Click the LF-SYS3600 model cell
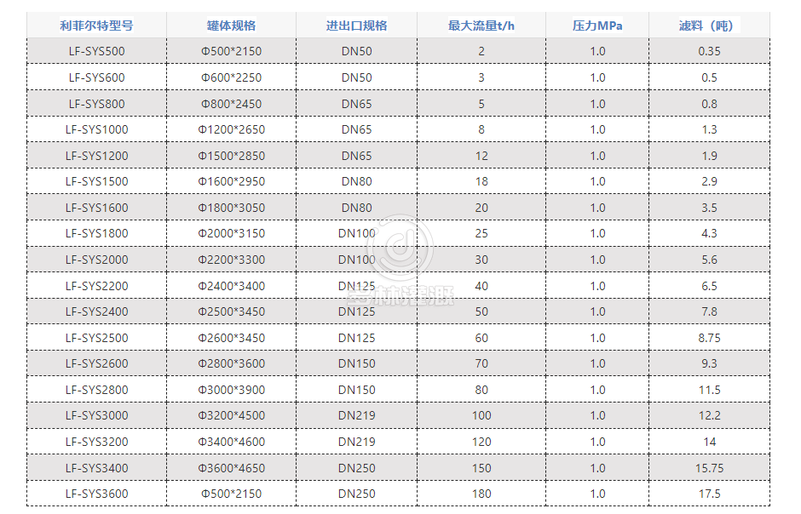 (96, 494)
